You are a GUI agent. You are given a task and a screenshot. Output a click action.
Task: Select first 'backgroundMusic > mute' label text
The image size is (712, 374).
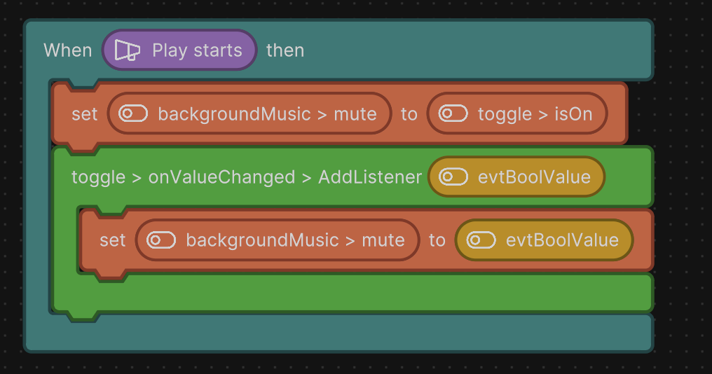coord(267,113)
